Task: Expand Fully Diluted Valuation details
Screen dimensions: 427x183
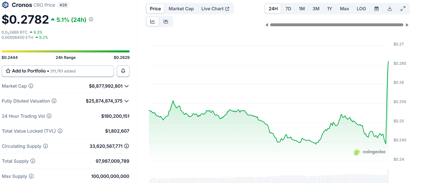Action: coord(127,101)
